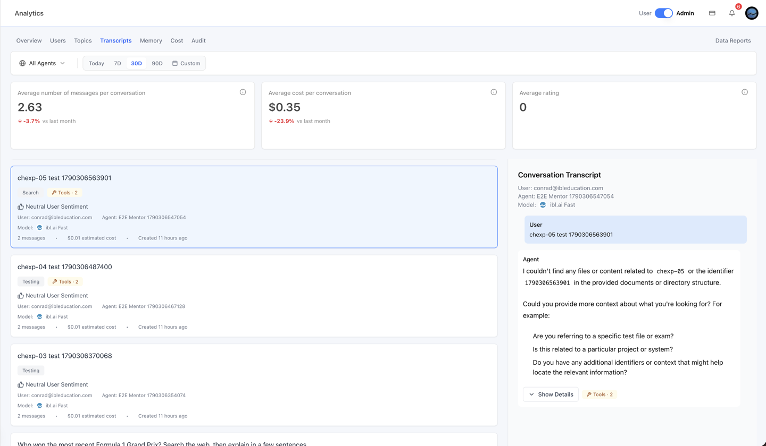Choose the Custom date range
Viewport: 766px width, 446px height.
[186, 63]
